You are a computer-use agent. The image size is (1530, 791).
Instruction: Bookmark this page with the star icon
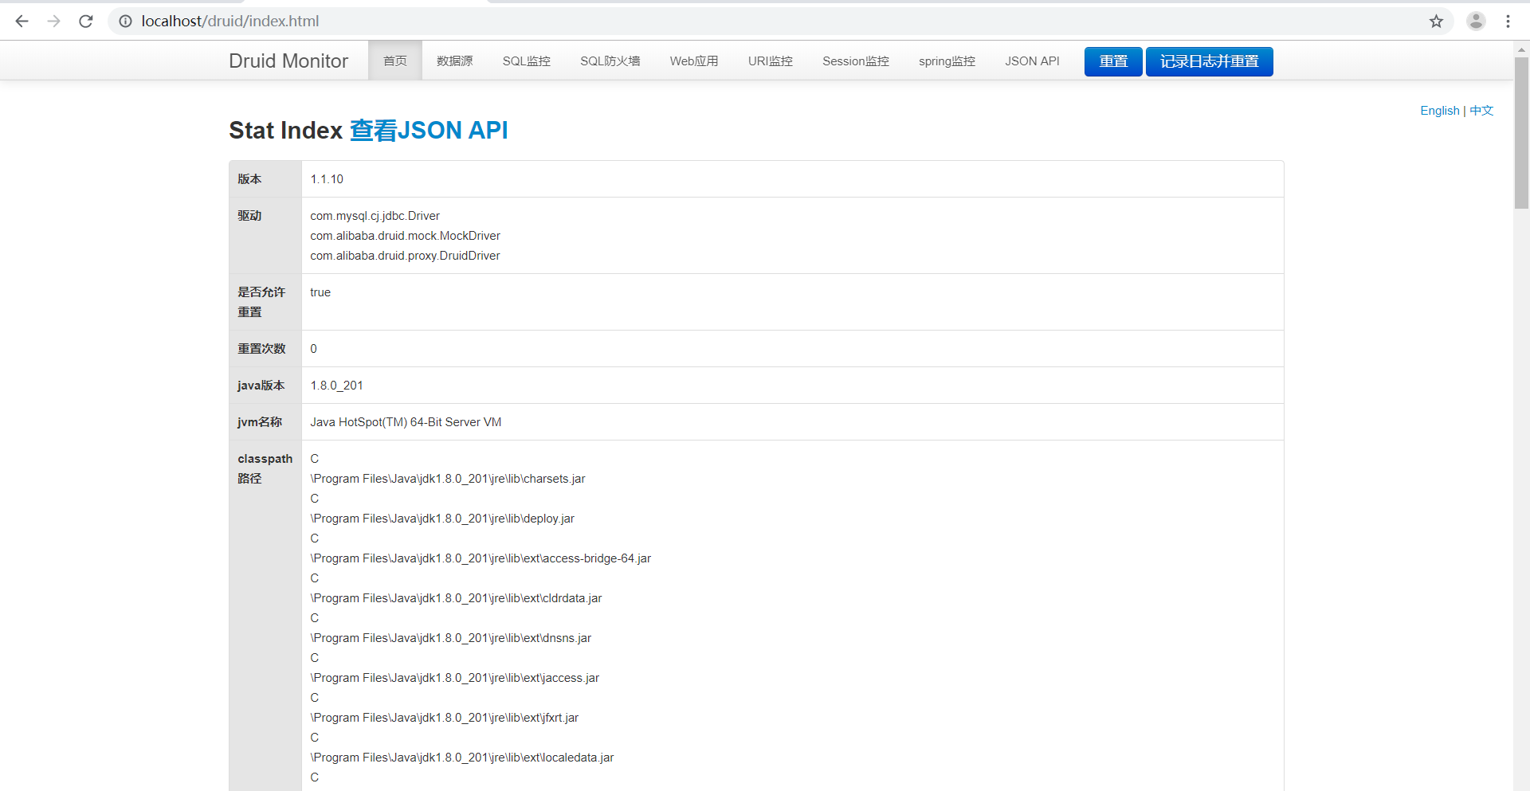click(x=1436, y=22)
